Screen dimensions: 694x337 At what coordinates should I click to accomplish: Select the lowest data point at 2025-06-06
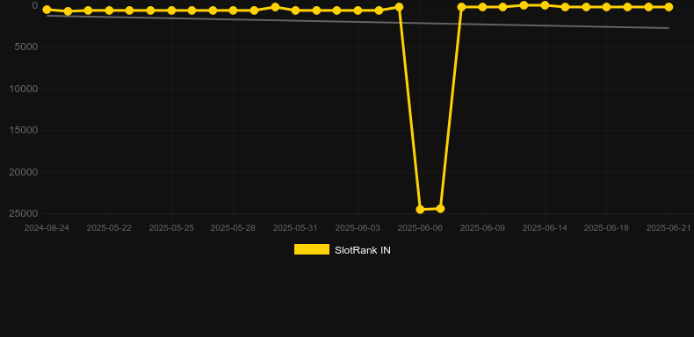pyautogui.click(x=420, y=209)
